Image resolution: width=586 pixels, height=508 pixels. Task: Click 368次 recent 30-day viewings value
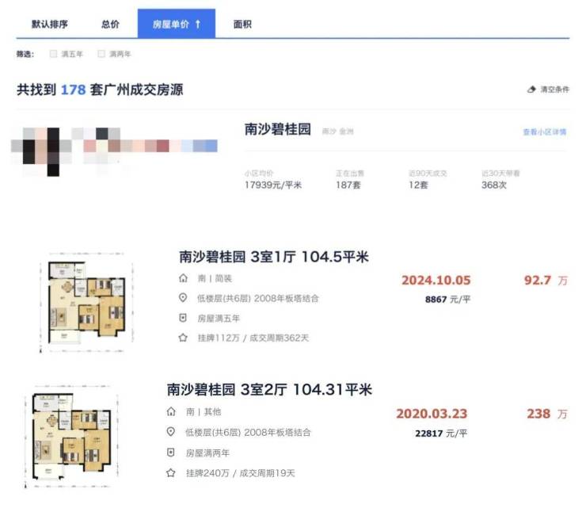tap(494, 185)
